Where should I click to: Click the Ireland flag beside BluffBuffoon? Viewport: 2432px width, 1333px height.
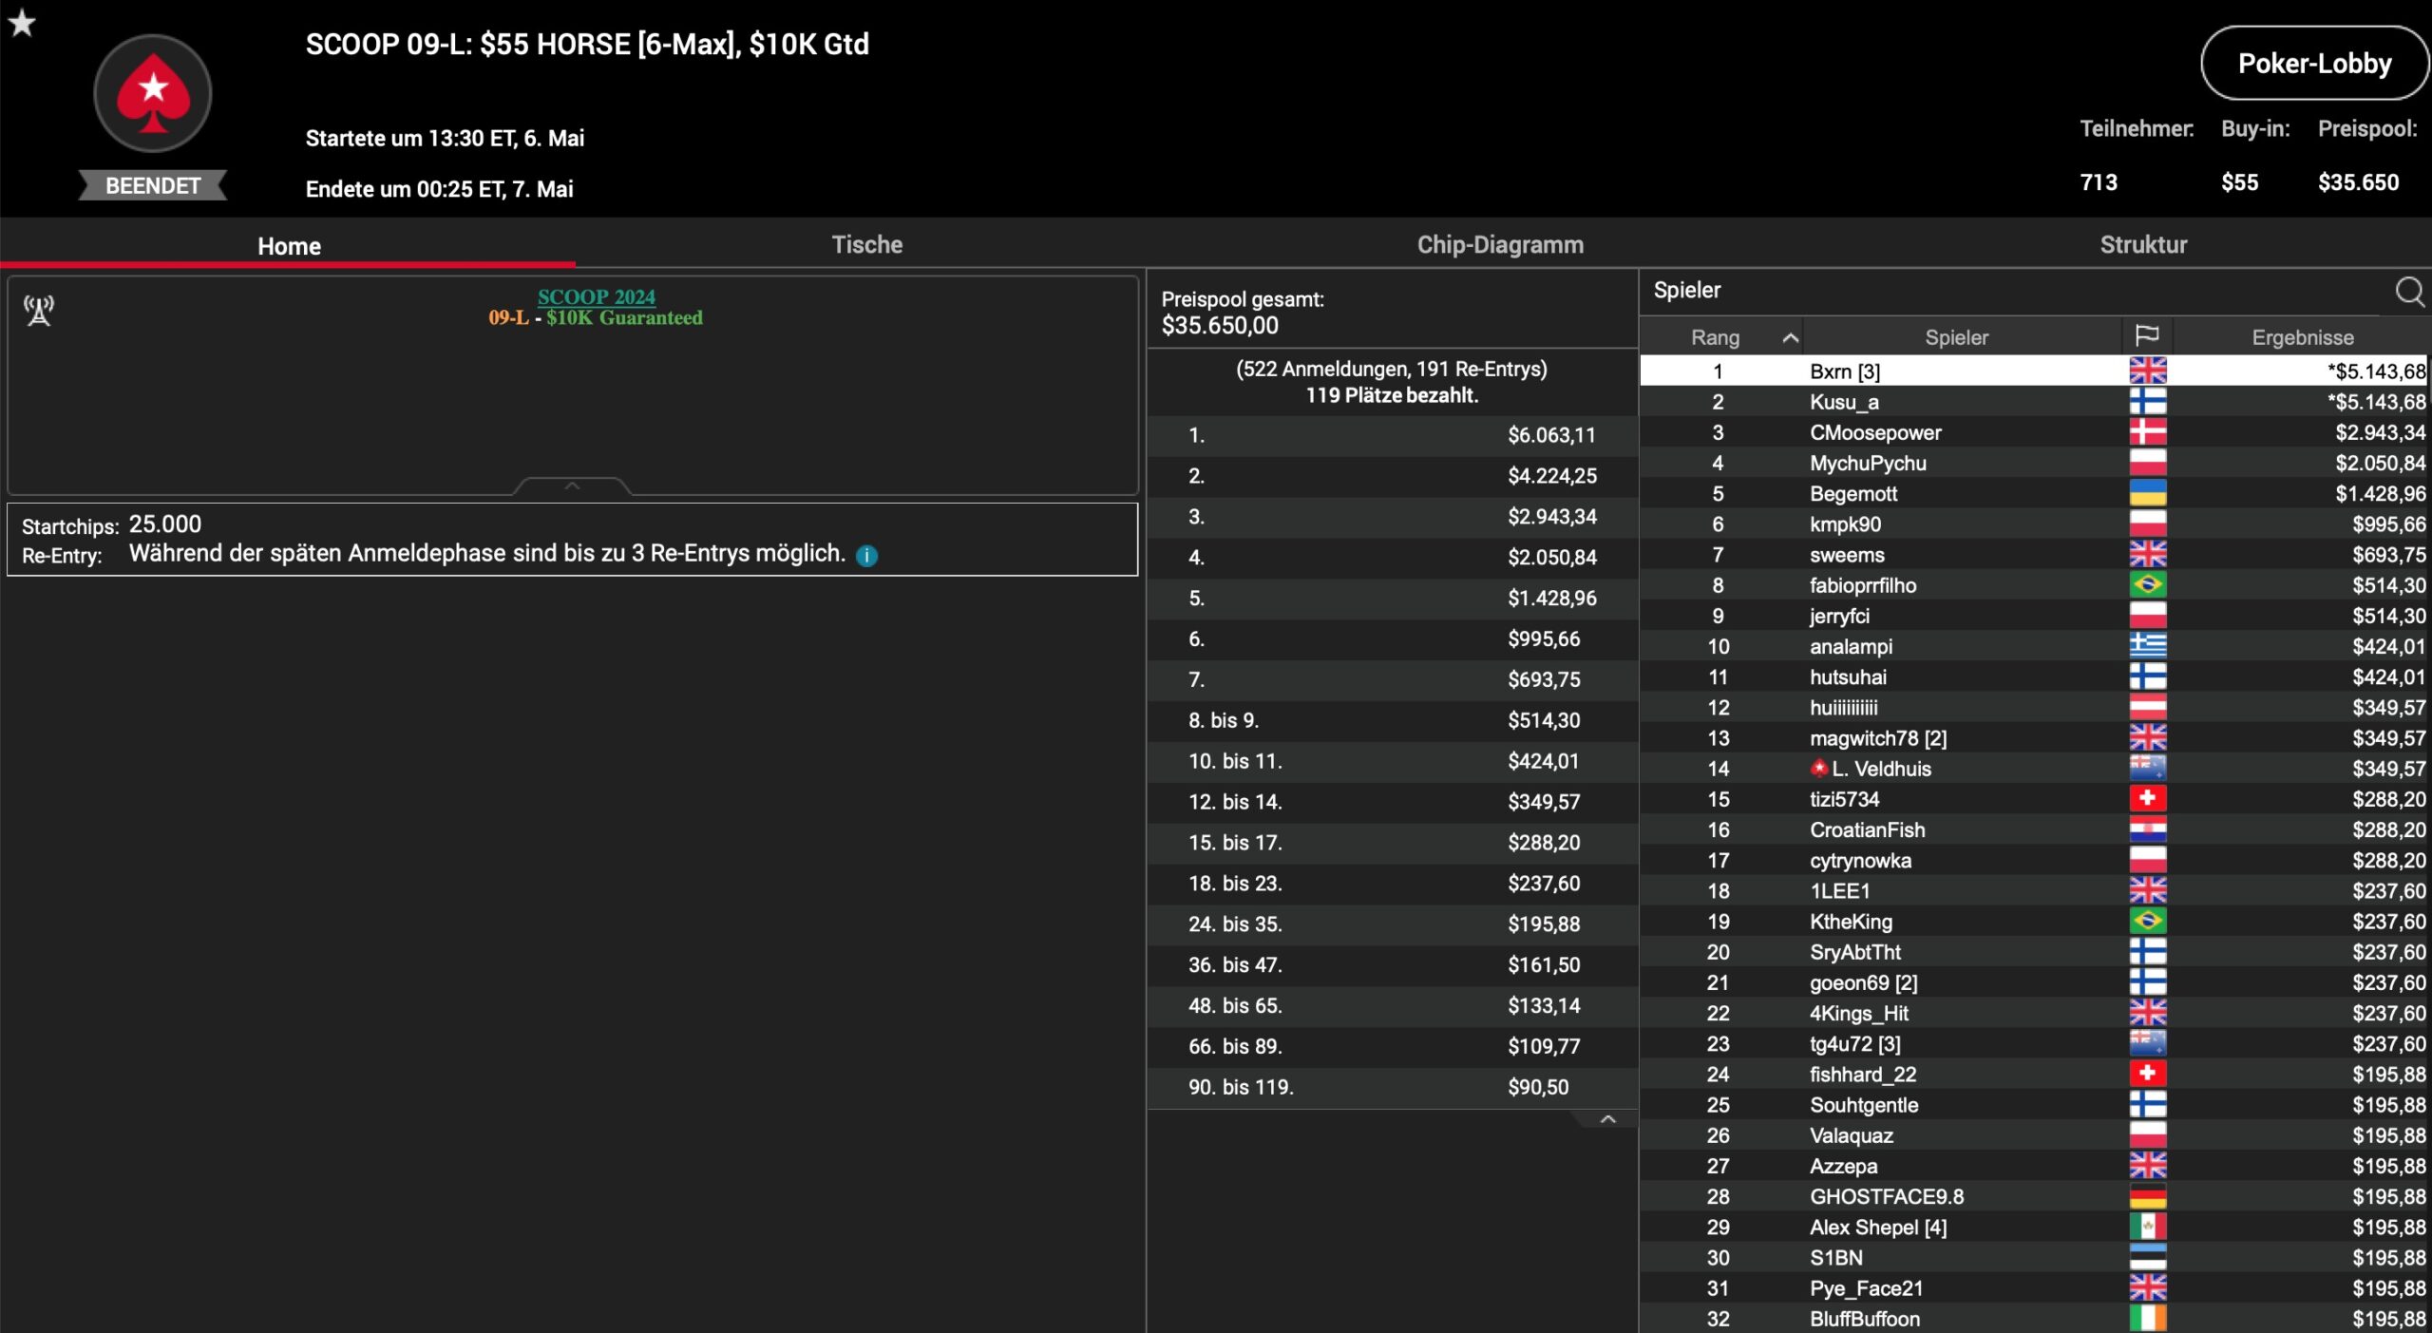pos(2147,1318)
